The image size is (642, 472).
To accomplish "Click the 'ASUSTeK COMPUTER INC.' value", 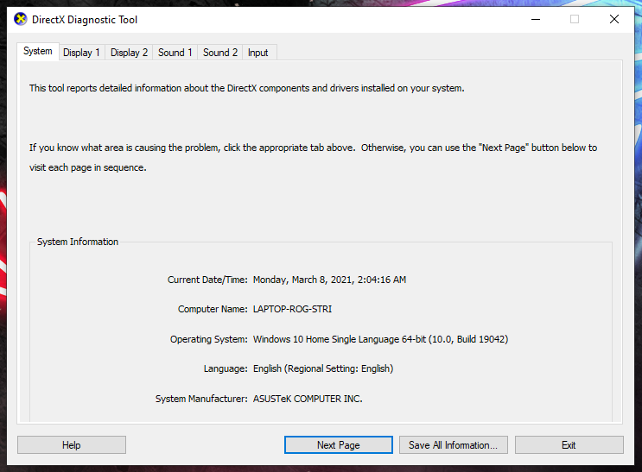I will point(308,399).
